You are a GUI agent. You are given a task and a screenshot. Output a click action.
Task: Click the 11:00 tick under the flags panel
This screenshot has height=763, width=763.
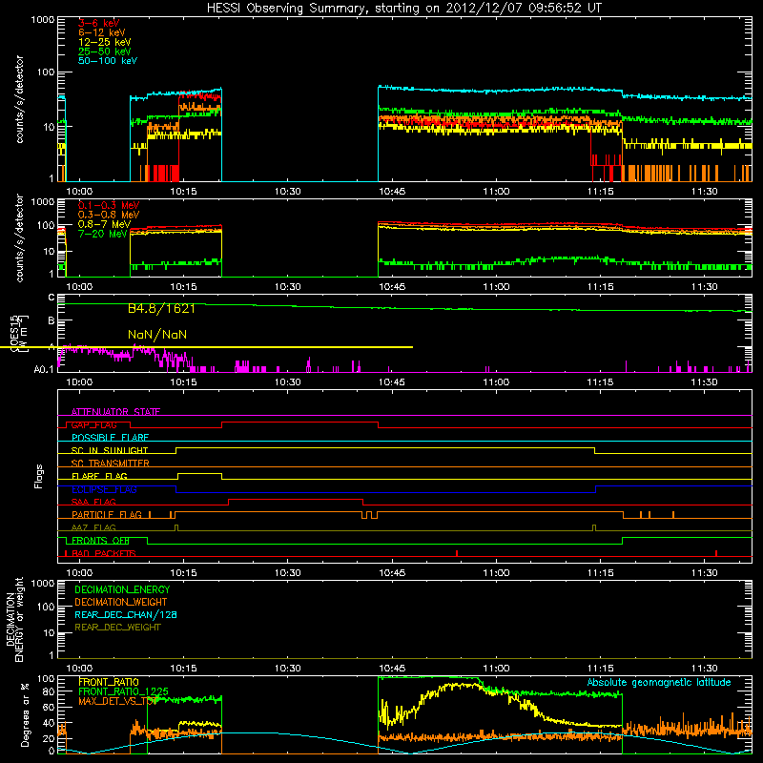tap(496, 573)
